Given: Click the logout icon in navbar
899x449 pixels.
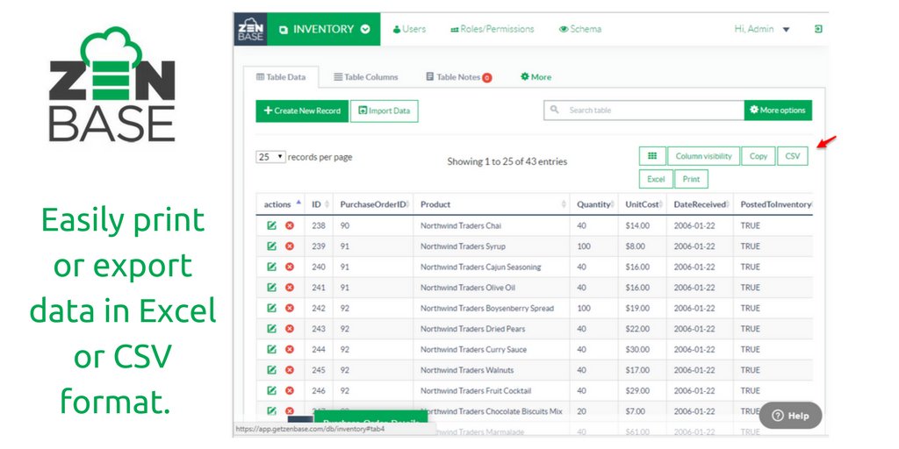Looking at the screenshot, I should [x=819, y=29].
